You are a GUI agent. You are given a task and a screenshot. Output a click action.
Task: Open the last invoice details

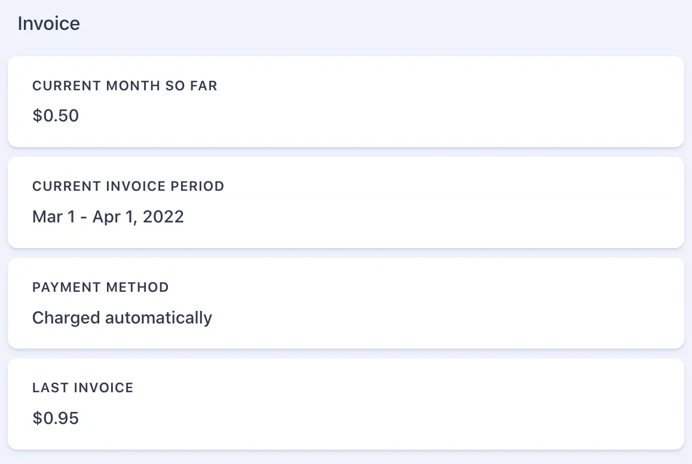345,403
